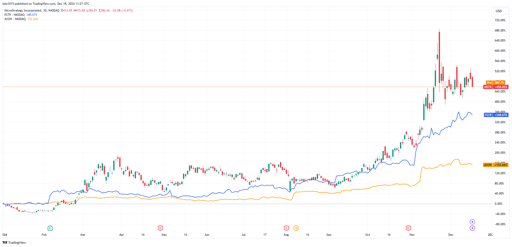This screenshot has height=247, width=512.
Task: Click the 280.00% price scale label
Action: click(500, 132)
